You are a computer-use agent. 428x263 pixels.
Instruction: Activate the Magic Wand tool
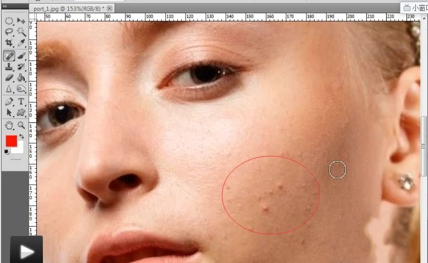coord(21,32)
